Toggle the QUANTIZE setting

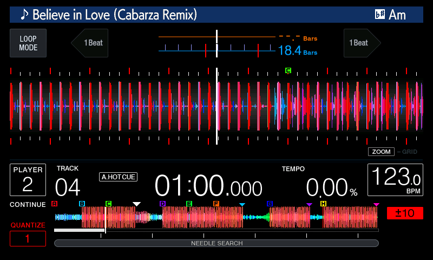pyautogui.click(x=28, y=238)
